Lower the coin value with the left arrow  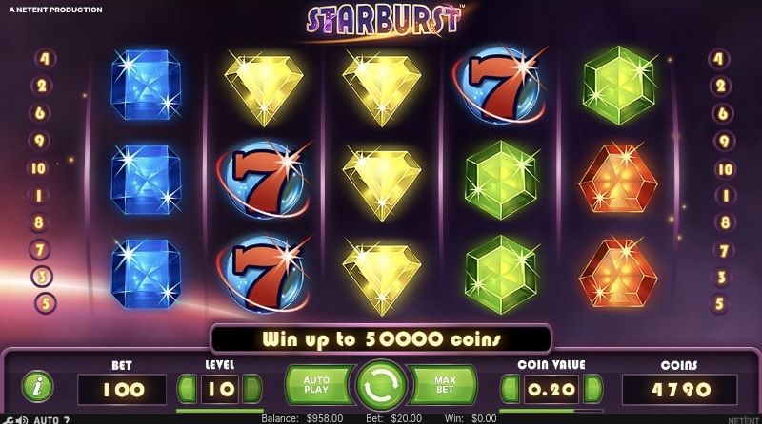(x=511, y=389)
